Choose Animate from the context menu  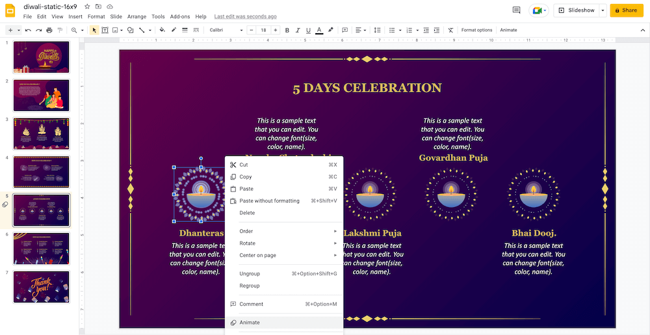[250, 323]
